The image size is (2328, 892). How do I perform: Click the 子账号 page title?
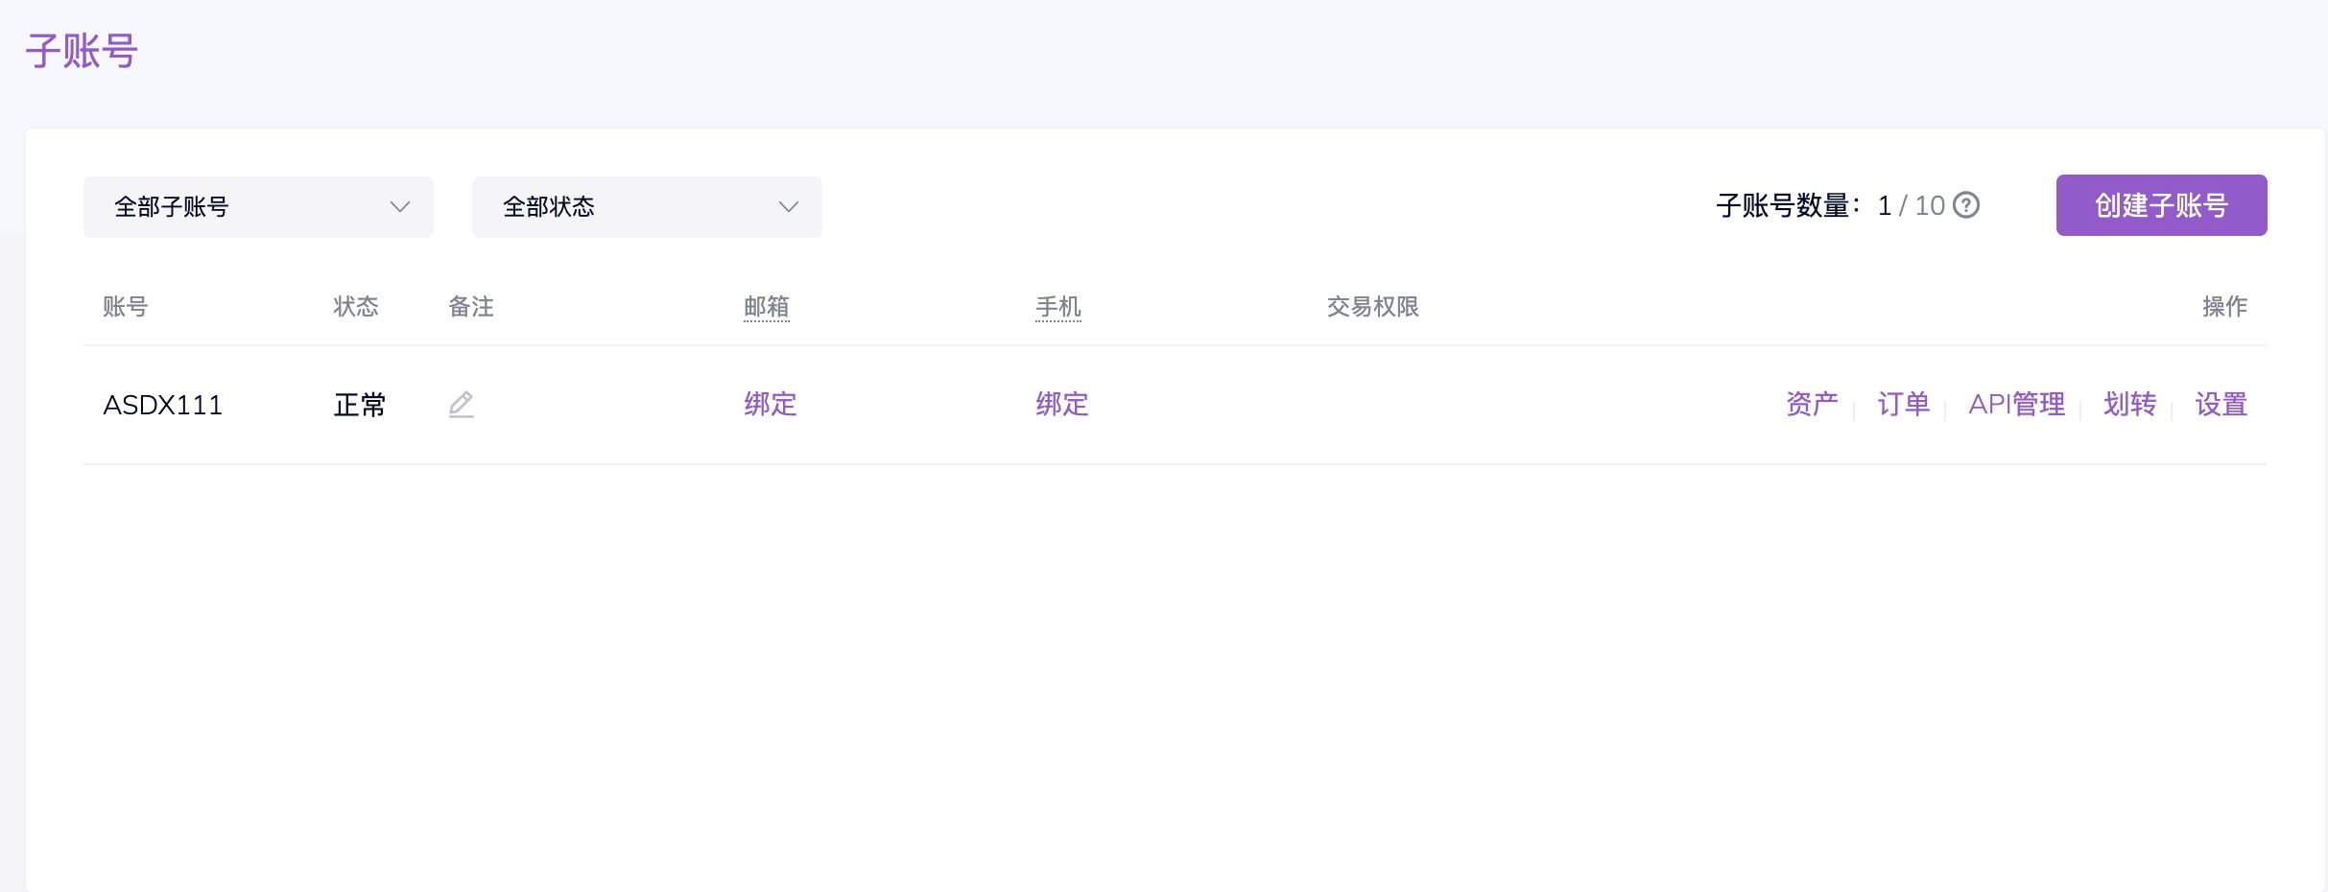[x=82, y=52]
